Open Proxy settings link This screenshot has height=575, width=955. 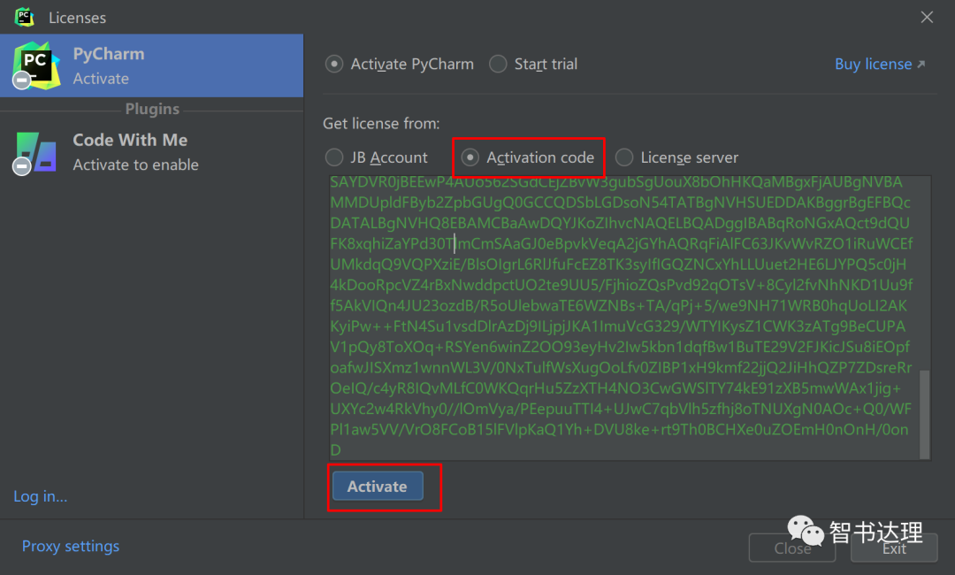pyautogui.click(x=71, y=546)
